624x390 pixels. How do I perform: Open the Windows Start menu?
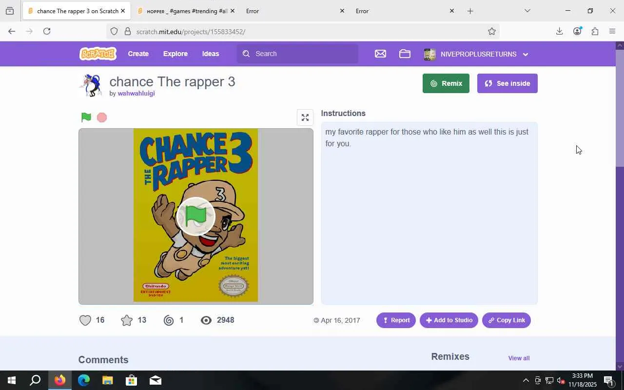(x=12, y=380)
